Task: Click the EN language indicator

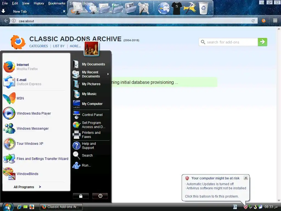Action: click(x=235, y=207)
